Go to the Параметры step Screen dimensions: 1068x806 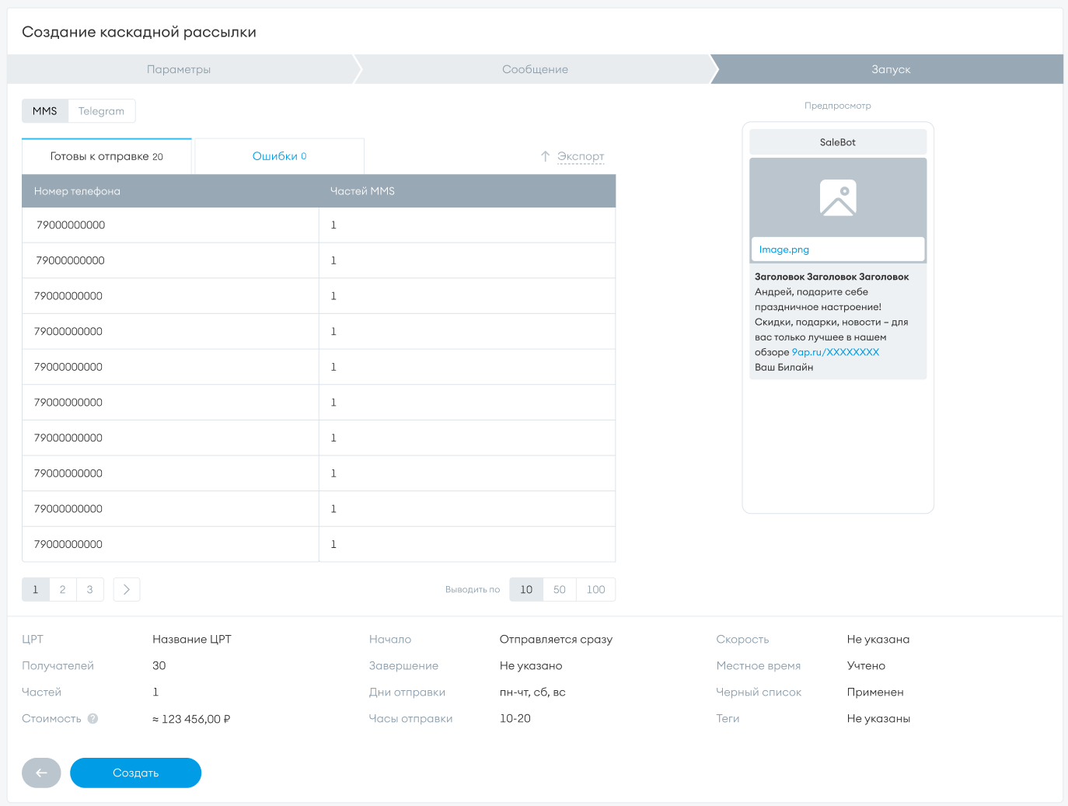pyautogui.click(x=179, y=69)
